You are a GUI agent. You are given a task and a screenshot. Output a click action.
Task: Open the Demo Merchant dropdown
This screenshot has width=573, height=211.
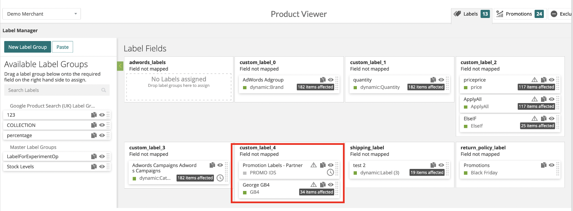(x=42, y=14)
